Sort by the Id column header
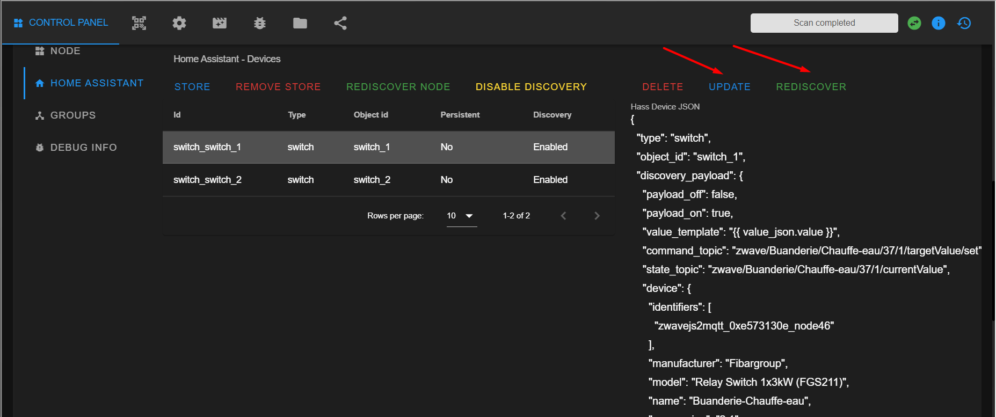 pos(177,115)
